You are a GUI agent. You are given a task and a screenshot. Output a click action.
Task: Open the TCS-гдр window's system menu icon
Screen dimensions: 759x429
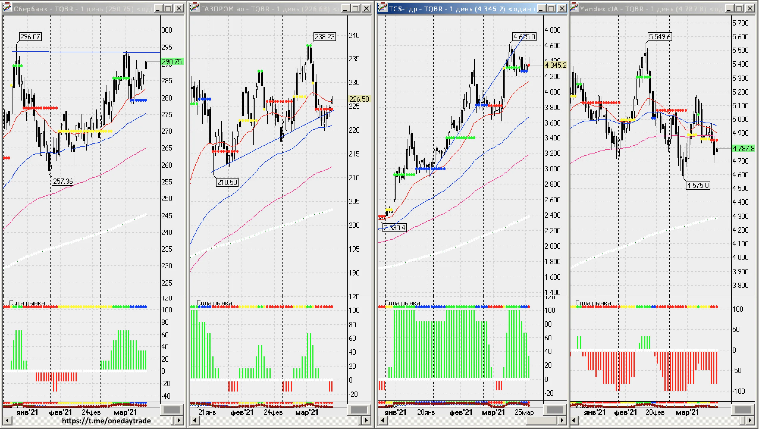click(x=382, y=8)
